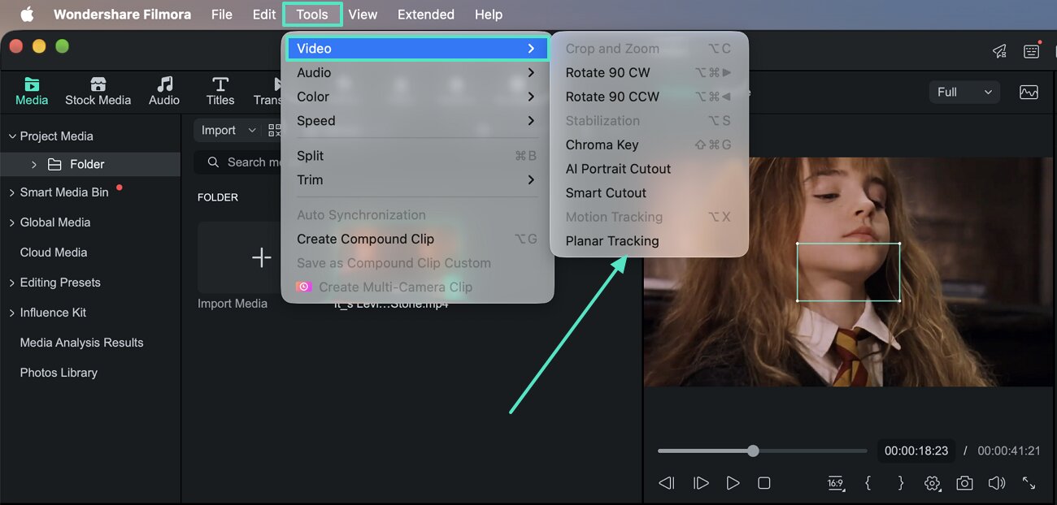
Task: Expand the Trim submenu
Action: tap(417, 180)
